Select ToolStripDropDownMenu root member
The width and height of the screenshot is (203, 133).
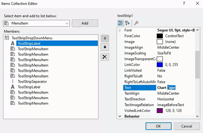32,38
